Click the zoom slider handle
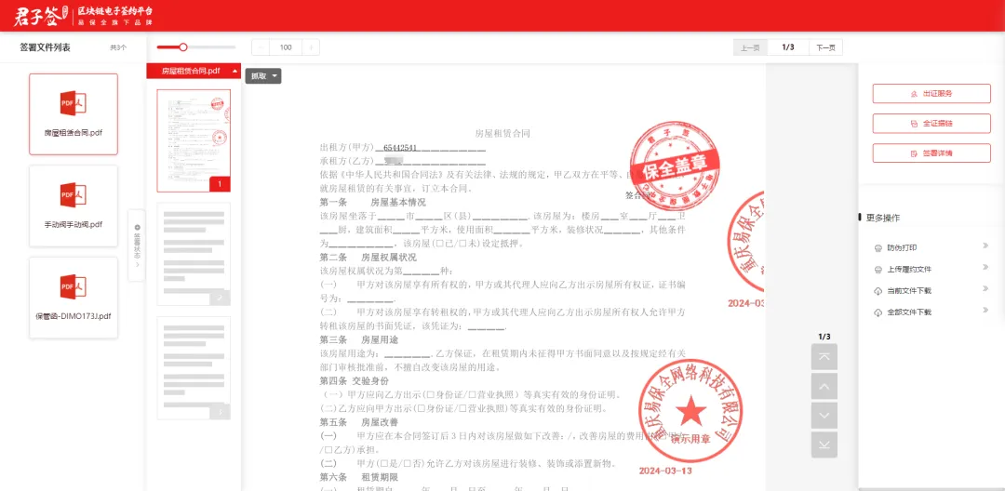 (x=183, y=46)
